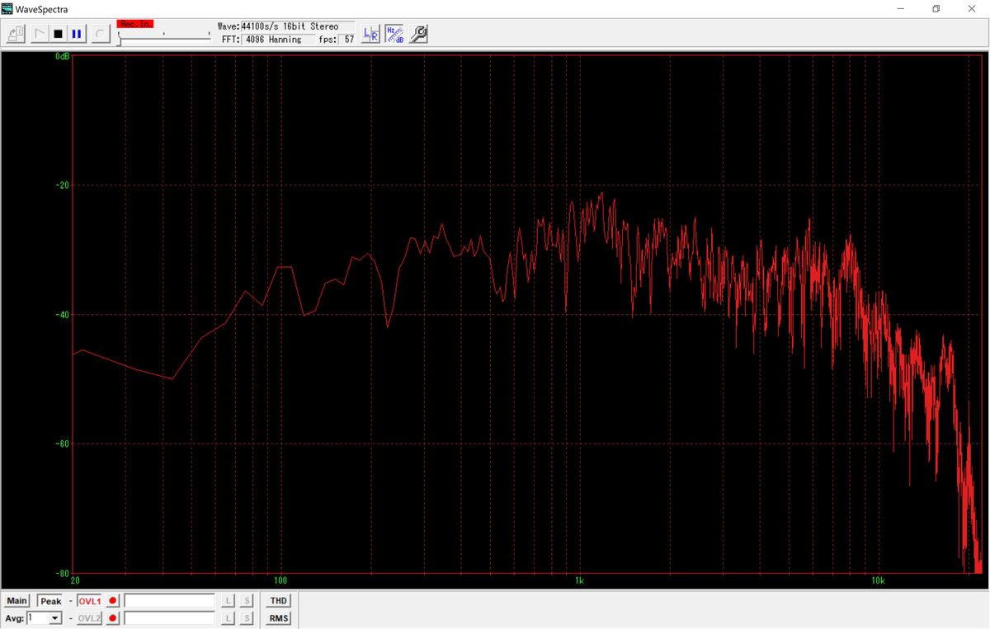This screenshot has height=629, width=990.
Task: Click the grayed play button
Action: [39, 34]
